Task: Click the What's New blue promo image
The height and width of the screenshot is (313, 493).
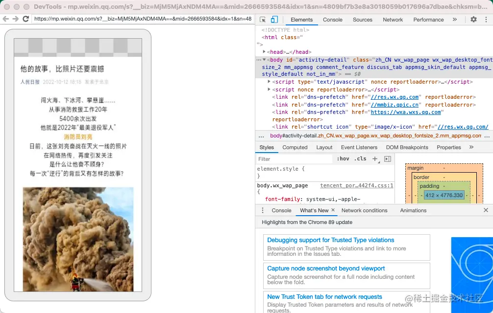Action: 472,275
